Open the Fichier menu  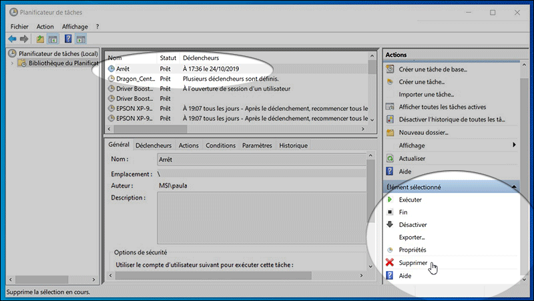tap(19, 27)
